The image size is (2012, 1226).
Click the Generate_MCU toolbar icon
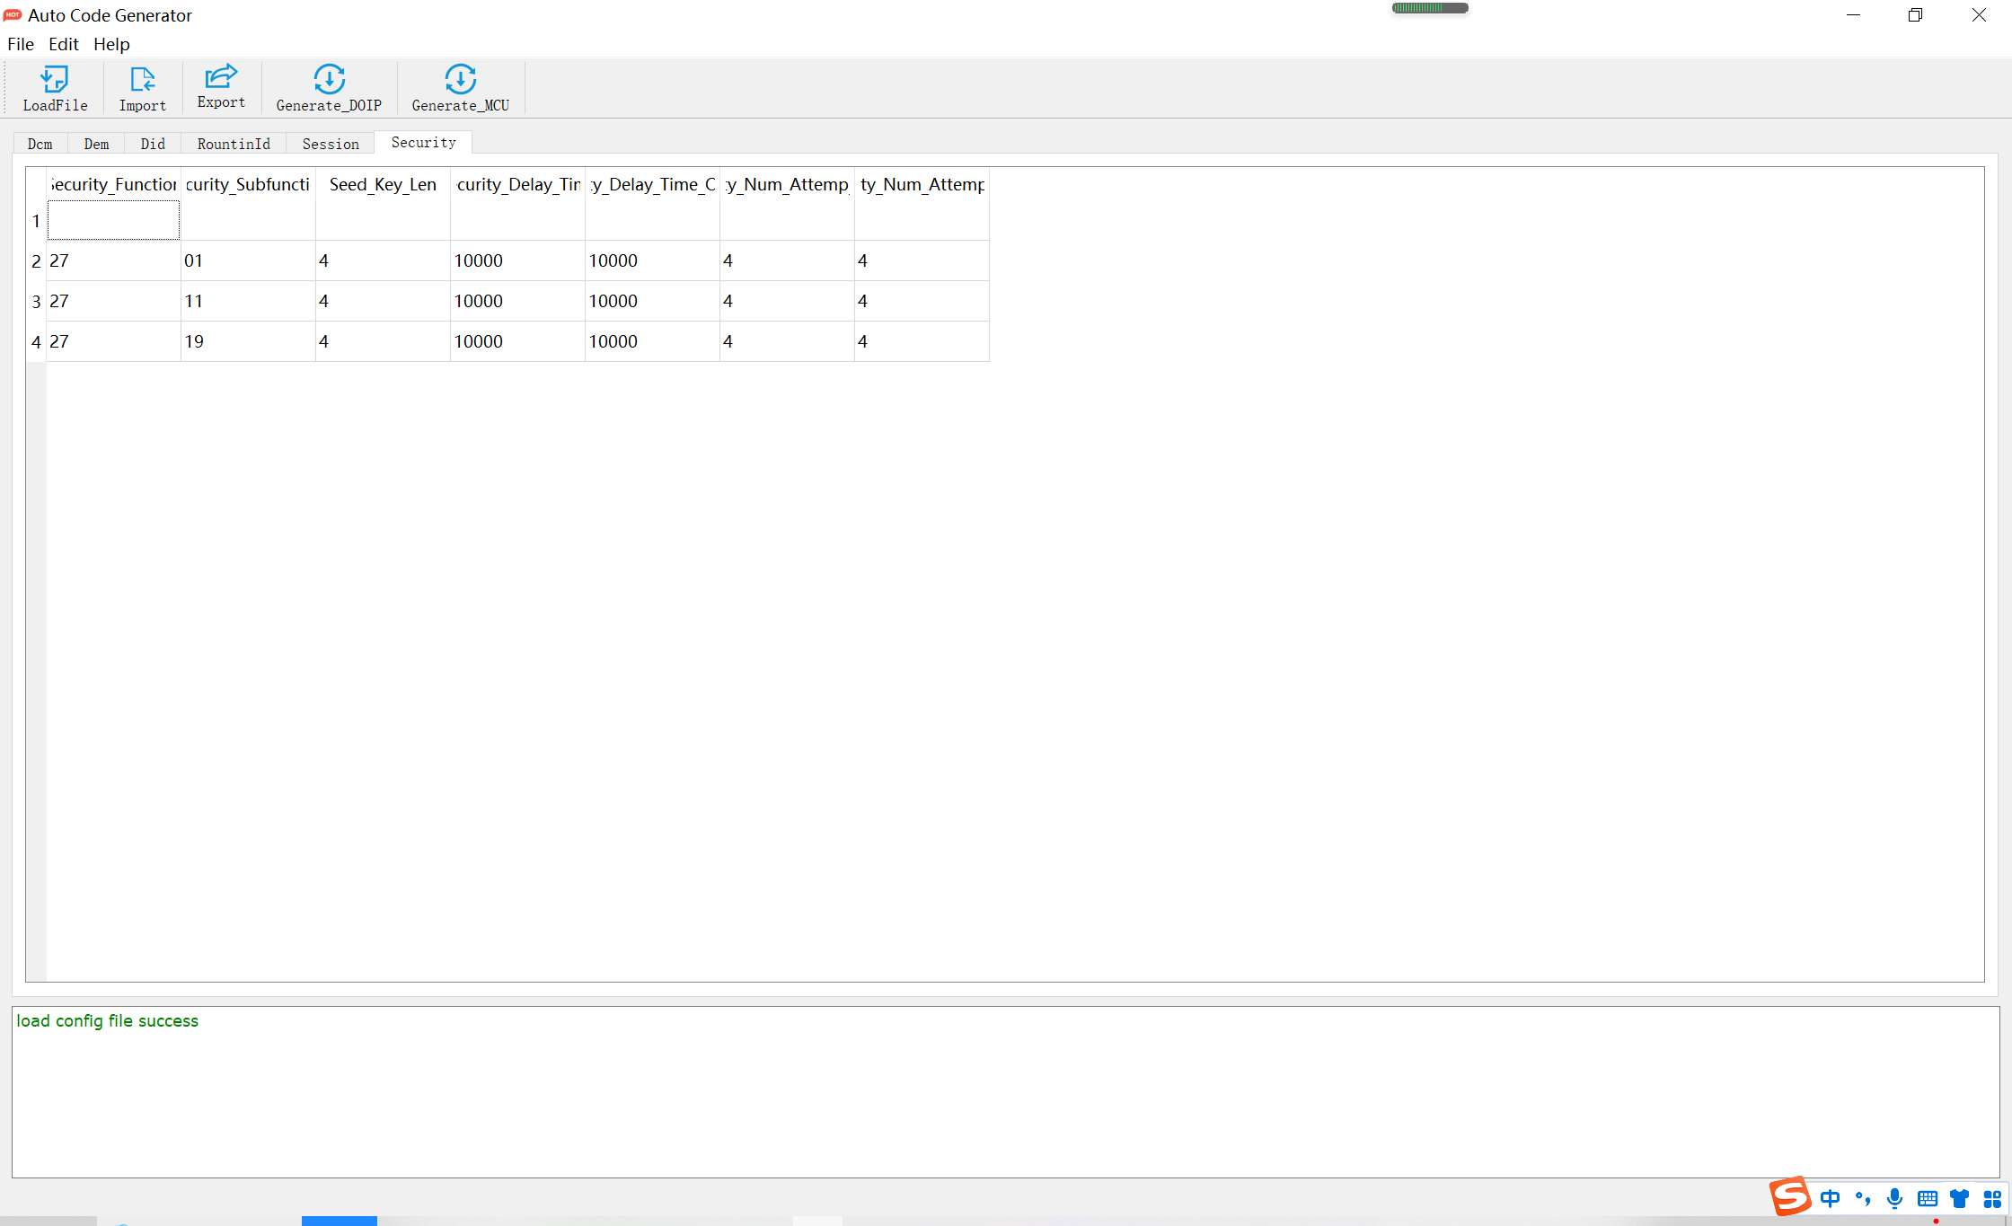(460, 88)
